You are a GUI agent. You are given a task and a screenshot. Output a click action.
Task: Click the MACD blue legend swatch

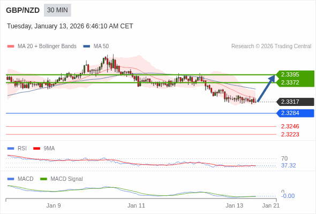point(11,179)
